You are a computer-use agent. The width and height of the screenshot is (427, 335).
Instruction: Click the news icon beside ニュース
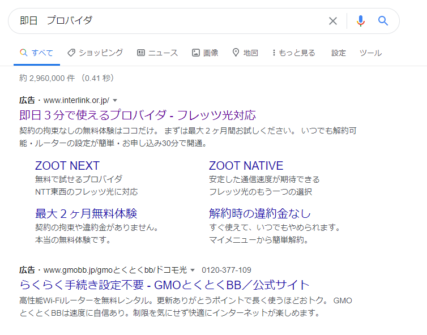[141, 53]
